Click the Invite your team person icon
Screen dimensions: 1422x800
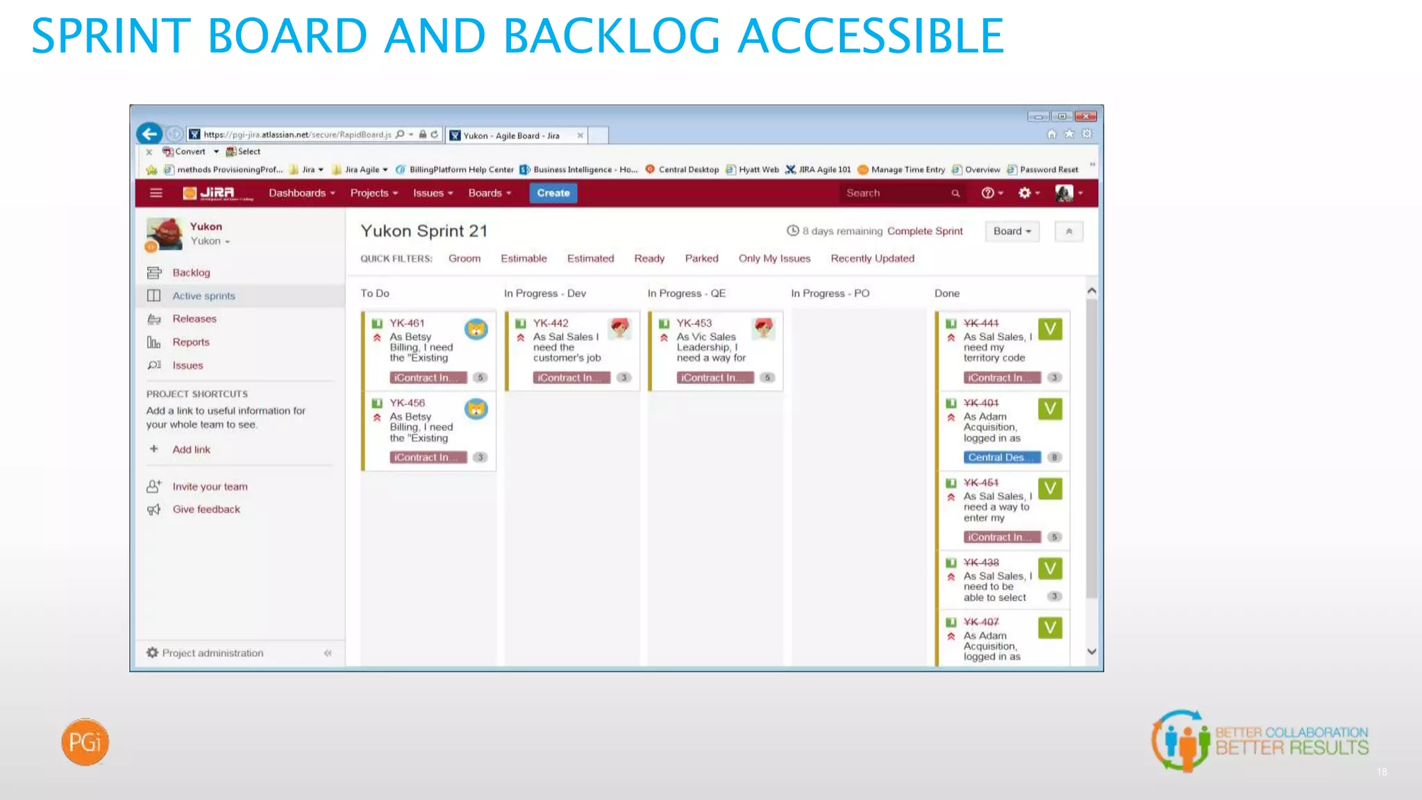[x=154, y=486]
